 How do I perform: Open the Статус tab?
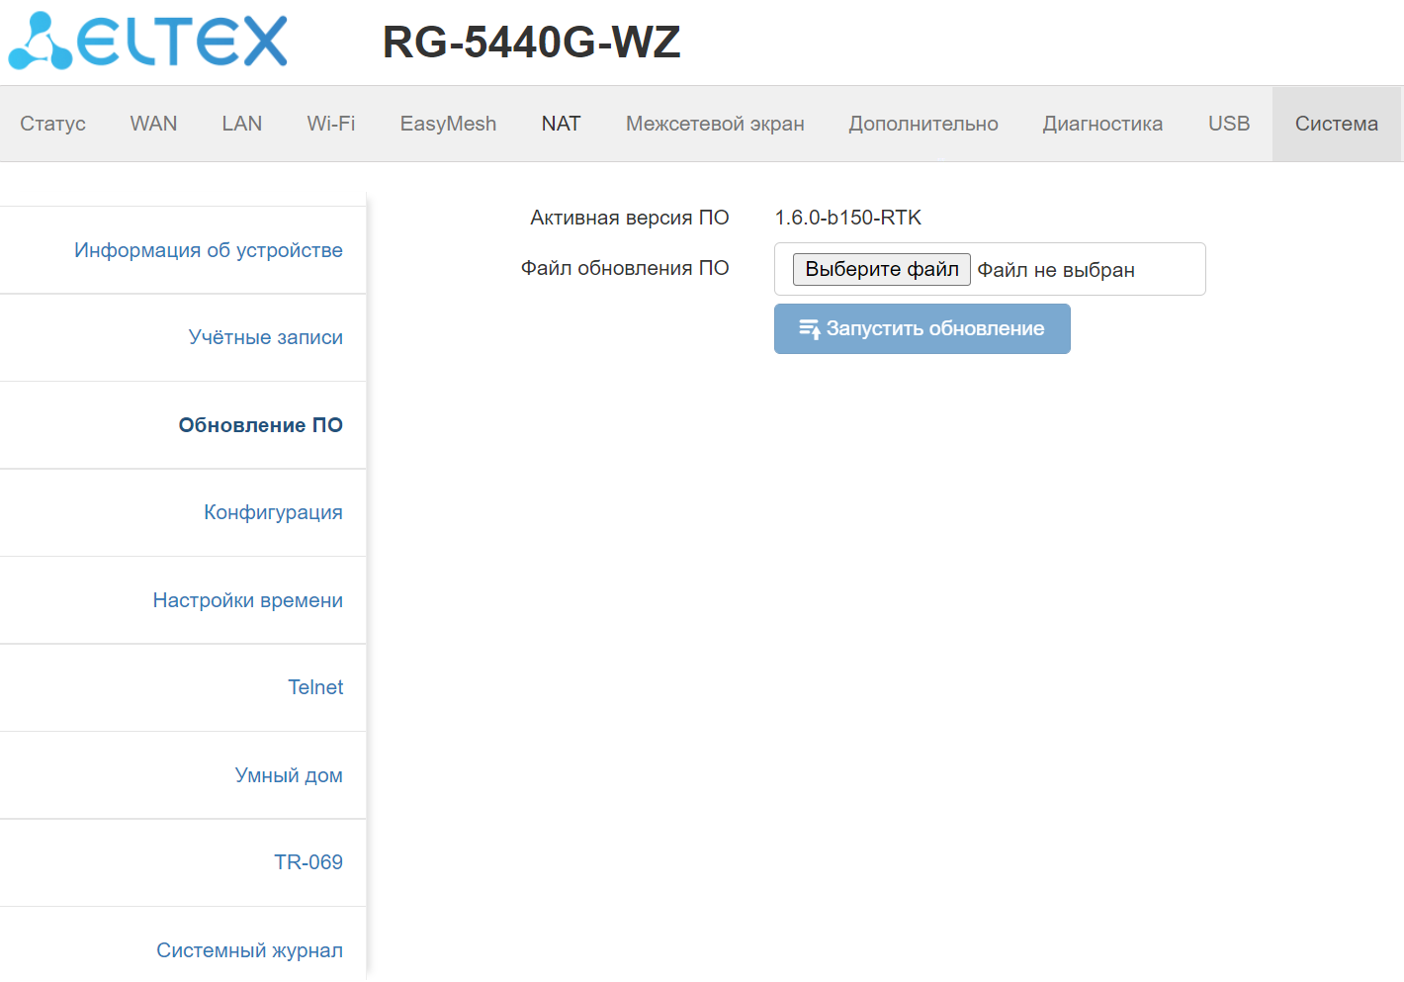(52, 124)
